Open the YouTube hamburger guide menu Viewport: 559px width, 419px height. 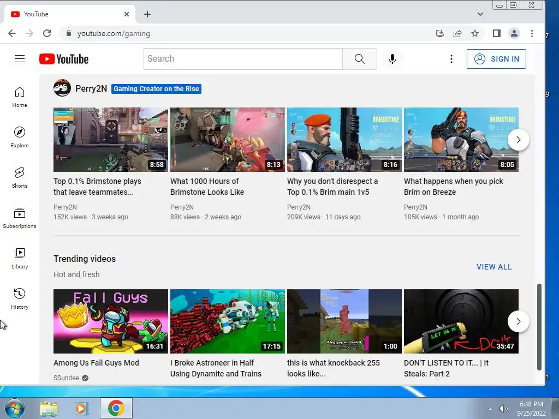20,59
